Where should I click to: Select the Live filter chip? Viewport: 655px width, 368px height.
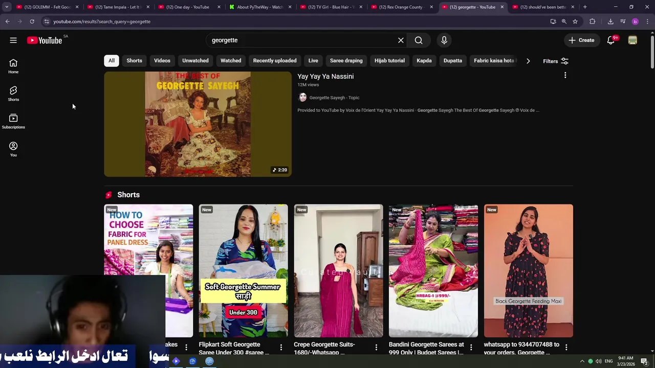pos(313,60)
